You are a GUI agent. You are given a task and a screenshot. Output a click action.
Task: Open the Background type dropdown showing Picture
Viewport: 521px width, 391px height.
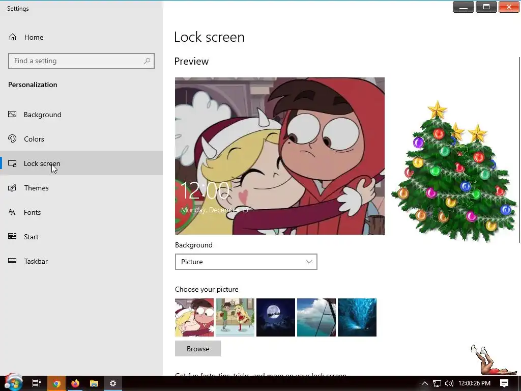coord(246,262)
